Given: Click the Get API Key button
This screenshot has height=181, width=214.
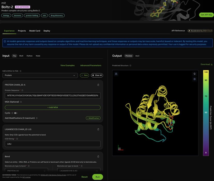Looking at the screenshot, I should 206,15.
